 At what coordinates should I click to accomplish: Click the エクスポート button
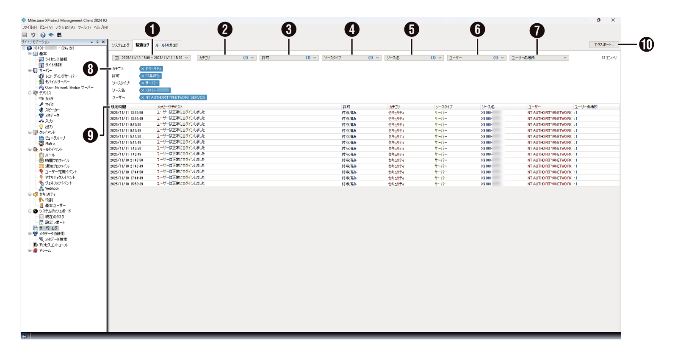coord(604,44)
